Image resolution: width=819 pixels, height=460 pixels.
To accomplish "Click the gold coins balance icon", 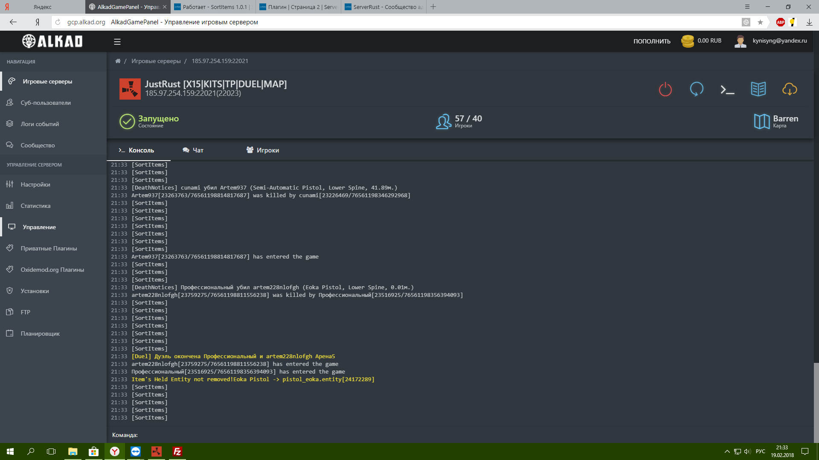I will 687,41.
